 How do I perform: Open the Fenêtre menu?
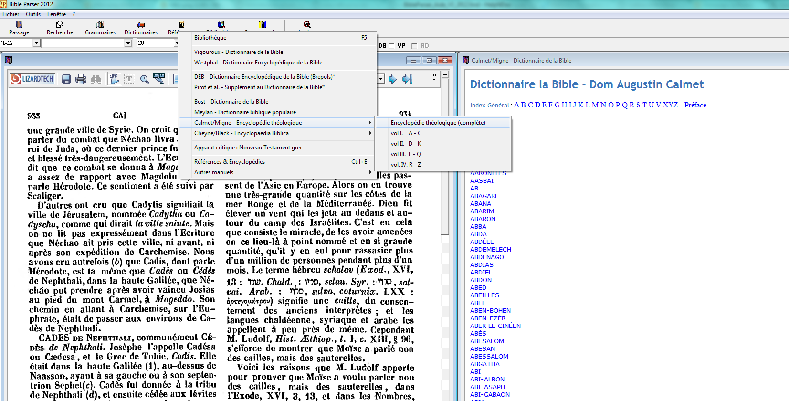point(56,14)
